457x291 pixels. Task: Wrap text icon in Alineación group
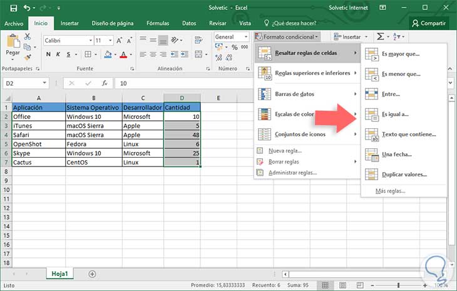(x=199, y=40)
